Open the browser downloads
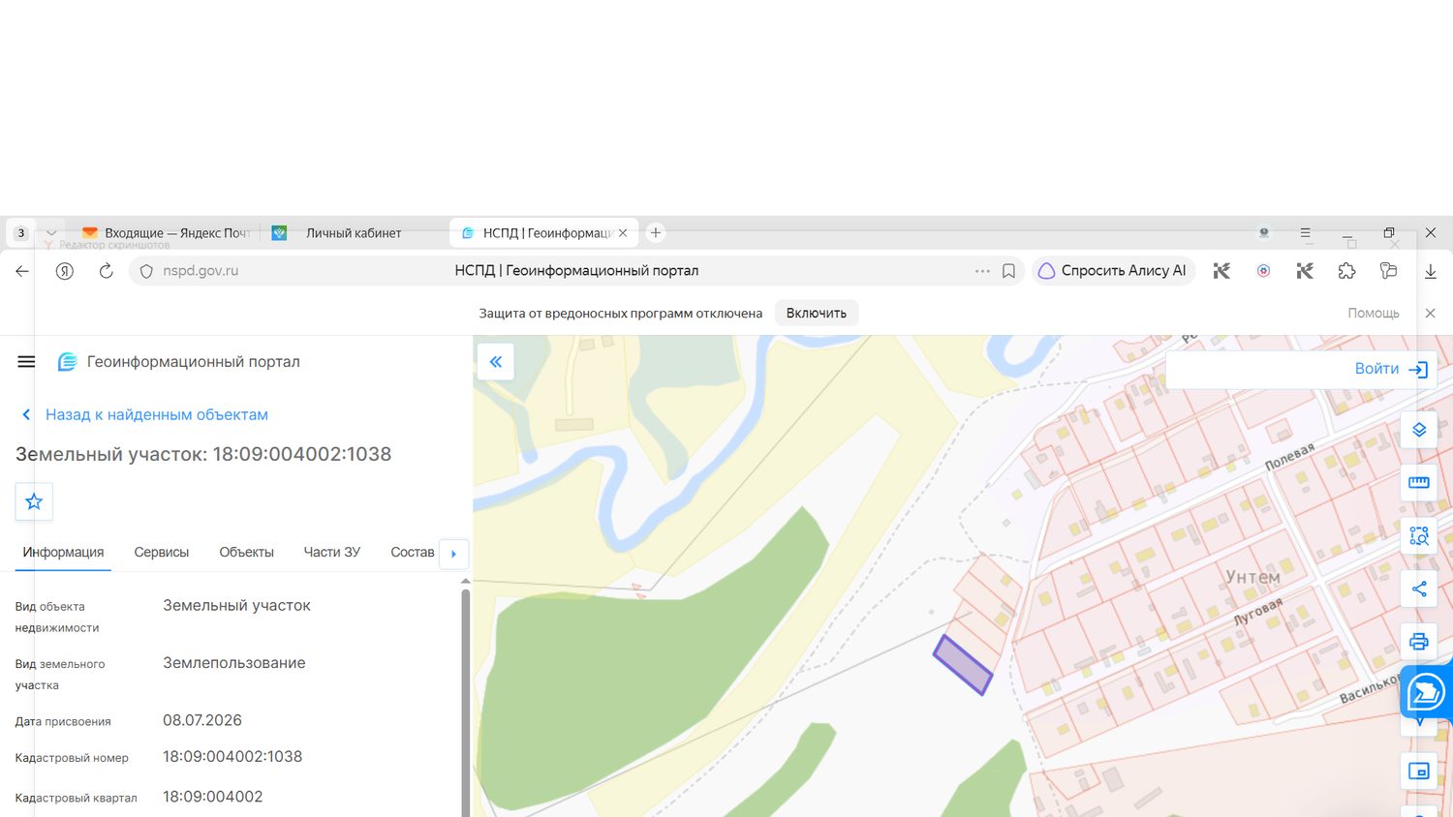This screenshot has height=817, width=1453. [1431, 272]
